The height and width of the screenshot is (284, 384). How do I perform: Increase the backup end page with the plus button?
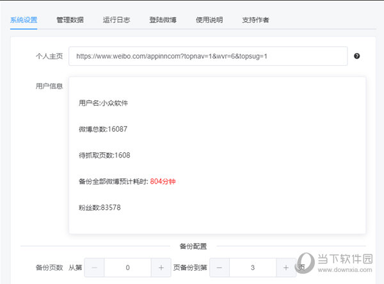coord(286,267)
